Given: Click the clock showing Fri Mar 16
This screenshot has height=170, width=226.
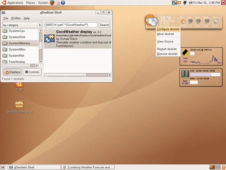Looking at the screenshot, I should click(x=206, y=2).
